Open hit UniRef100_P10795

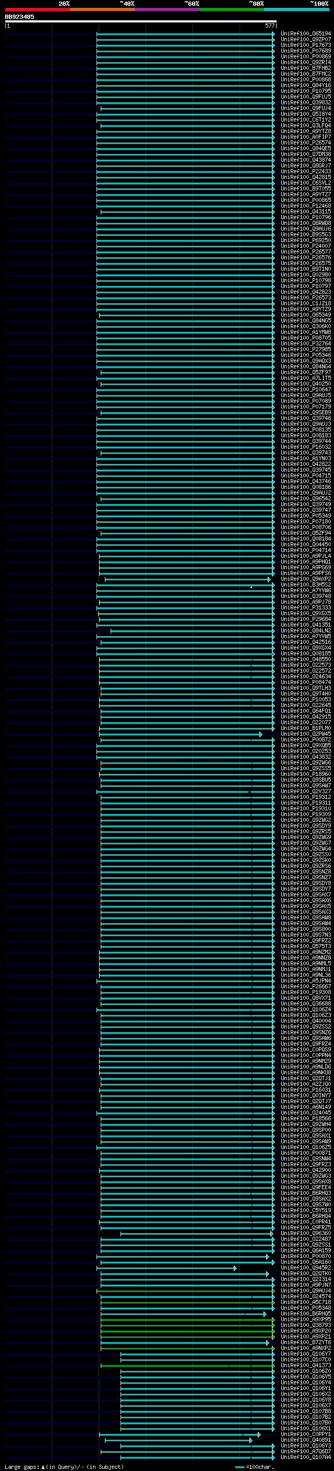tap(306, 91)
